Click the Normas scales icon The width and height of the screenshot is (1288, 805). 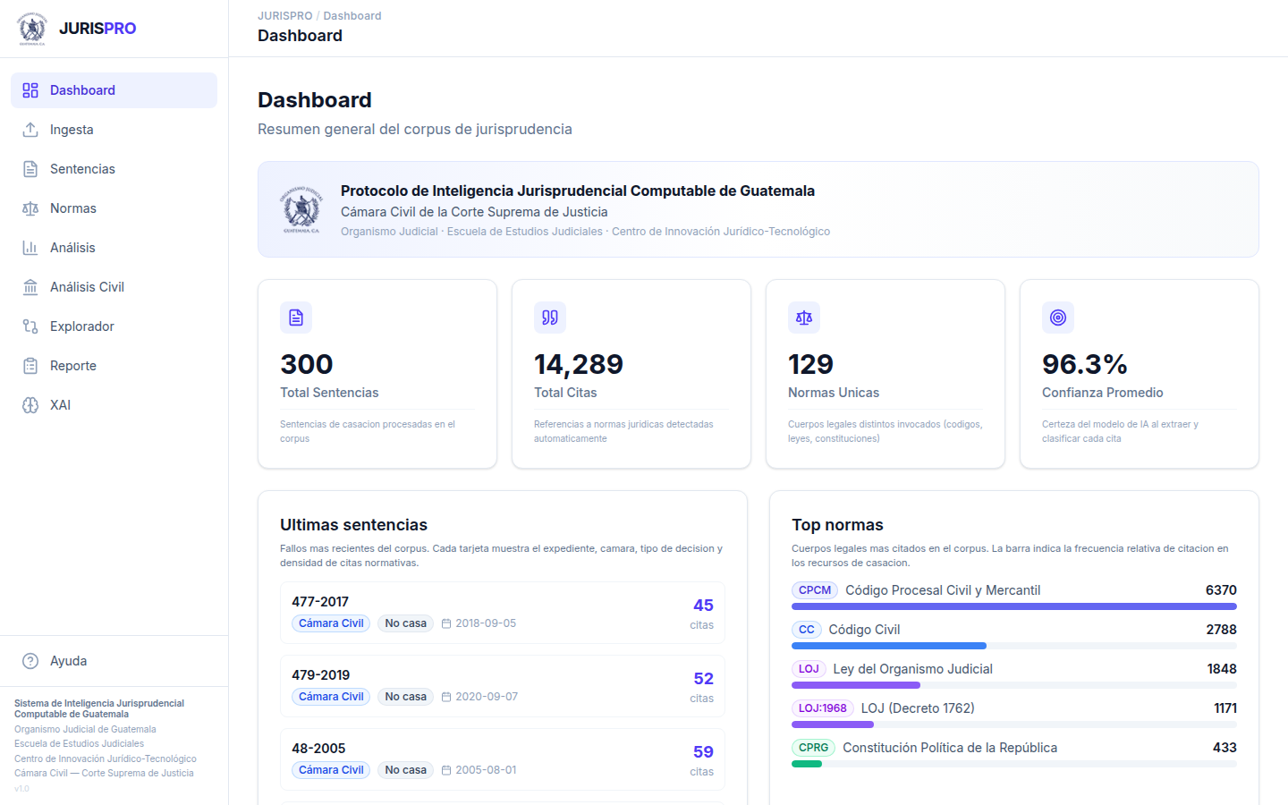pyautogui.click(x=28, y=208)
